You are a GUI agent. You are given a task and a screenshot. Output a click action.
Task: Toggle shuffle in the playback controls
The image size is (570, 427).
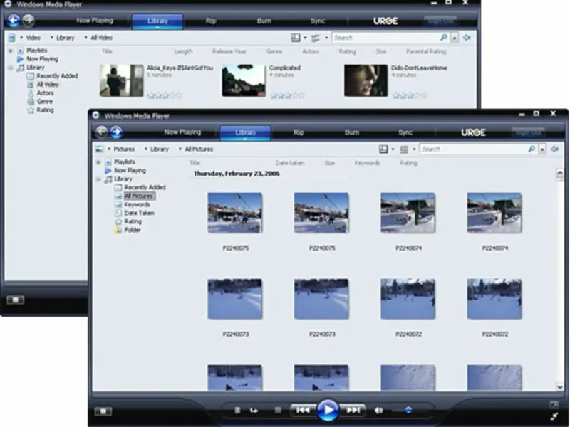pos(238,411)
